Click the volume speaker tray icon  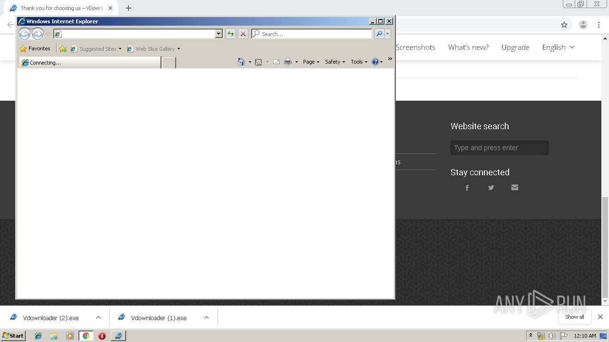click(552, 336)
